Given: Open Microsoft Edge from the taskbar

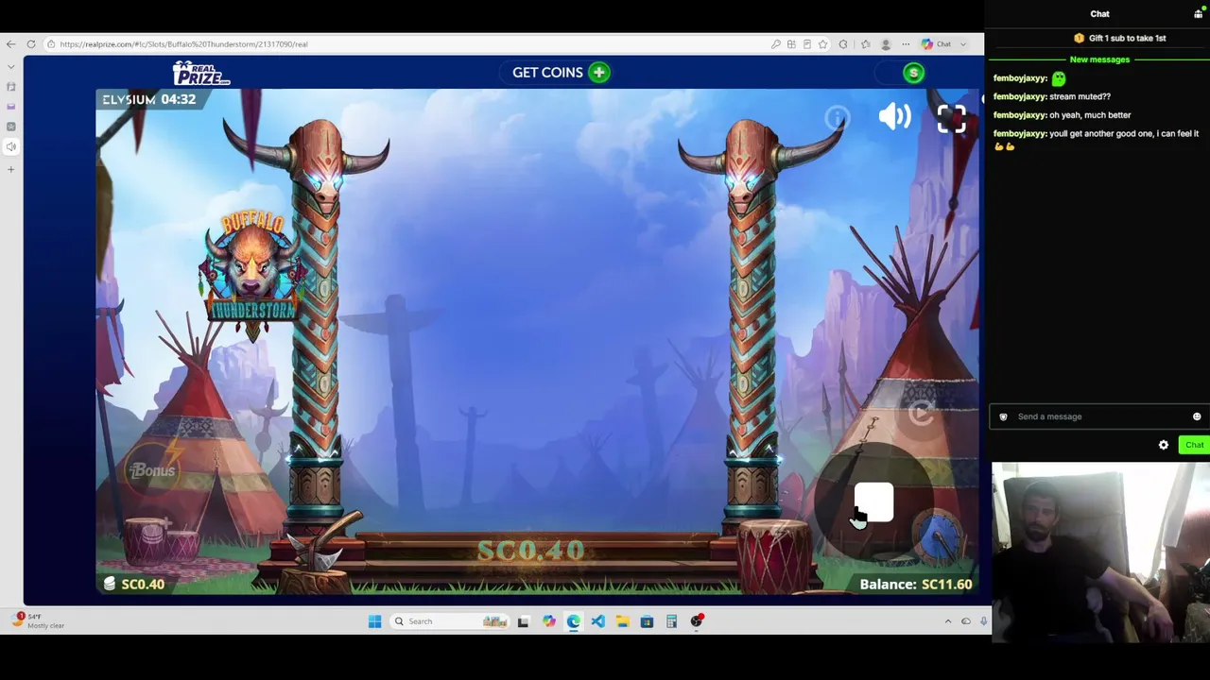Looking at the screenshot, I should pos(574,620).
